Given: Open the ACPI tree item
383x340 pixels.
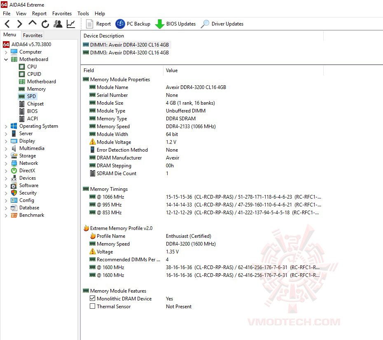Looking at the screenshot, I should tap(33, 119).
